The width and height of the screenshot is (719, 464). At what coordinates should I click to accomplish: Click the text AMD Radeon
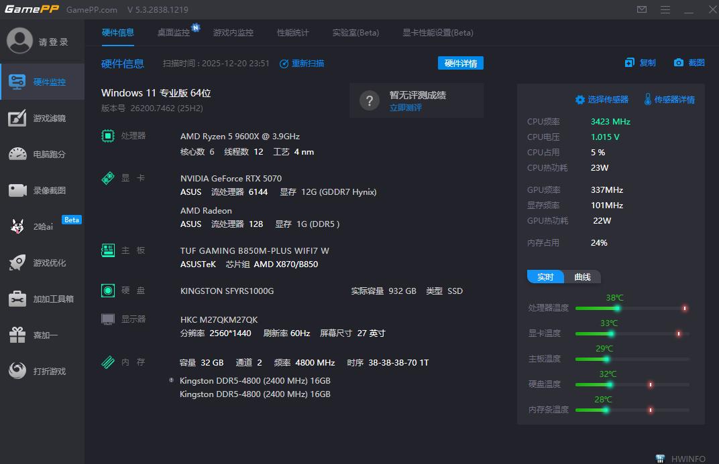(206, 210)
